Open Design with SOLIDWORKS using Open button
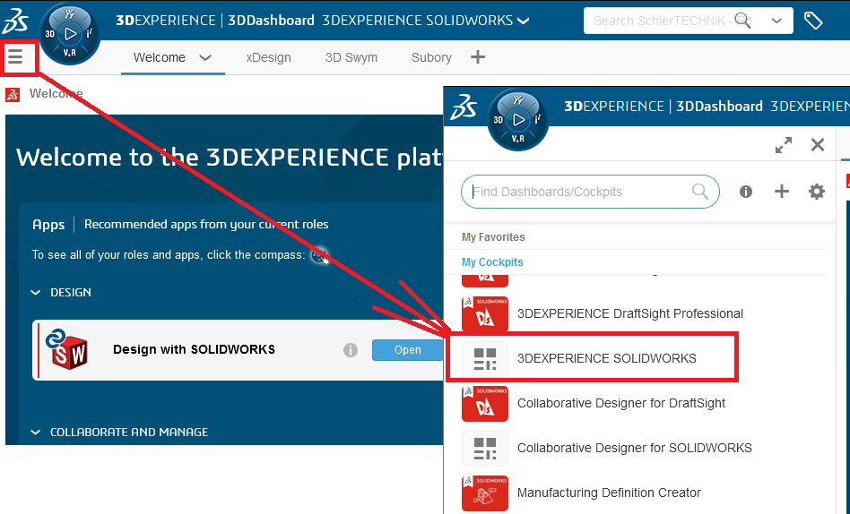Viewport: 850px width, 514px height. pyautogui.click(x=407, y=350)
